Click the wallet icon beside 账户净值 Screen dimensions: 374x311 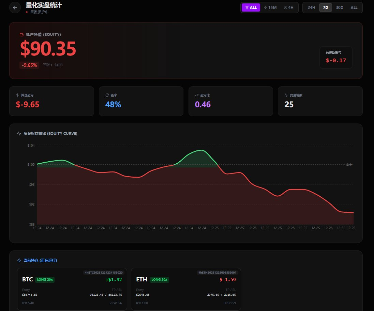pos(22,34)
